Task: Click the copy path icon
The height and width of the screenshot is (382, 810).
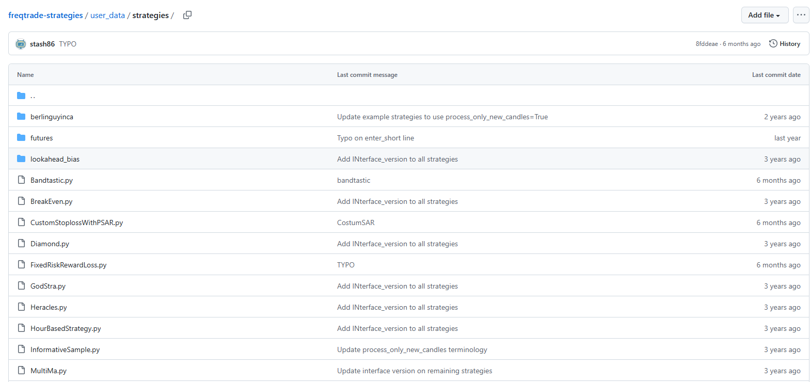Action: [x=187, y=15]
